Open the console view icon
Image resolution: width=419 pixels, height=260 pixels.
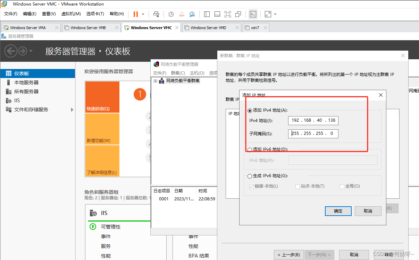click(x=253, y=14)
